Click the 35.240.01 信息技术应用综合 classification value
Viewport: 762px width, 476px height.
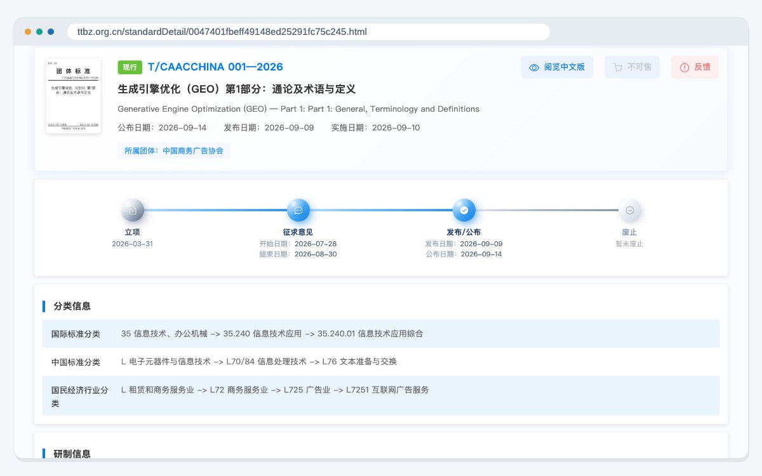pyautogui.click(x=370, y=333)
